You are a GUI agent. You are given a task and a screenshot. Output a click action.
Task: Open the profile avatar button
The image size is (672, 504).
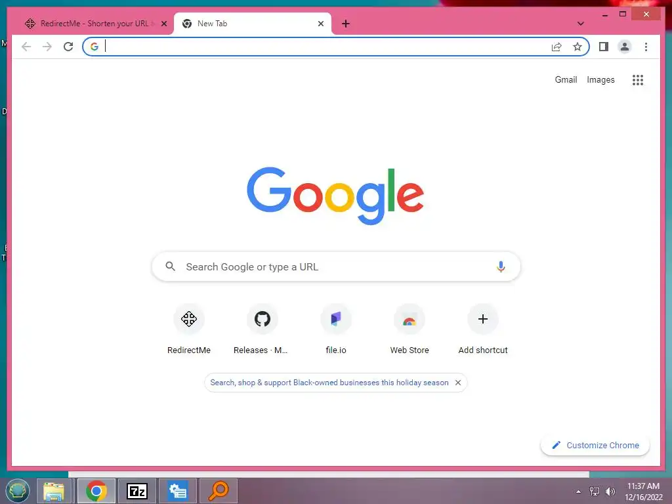[625, 47]
